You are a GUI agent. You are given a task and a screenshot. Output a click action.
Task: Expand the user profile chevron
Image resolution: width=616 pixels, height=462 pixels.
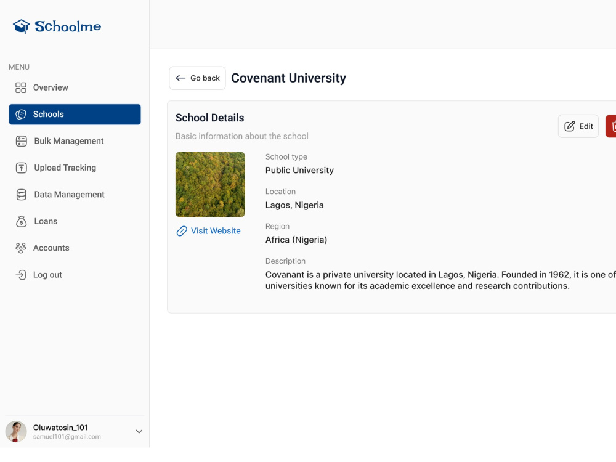click(x=139, y=431)
